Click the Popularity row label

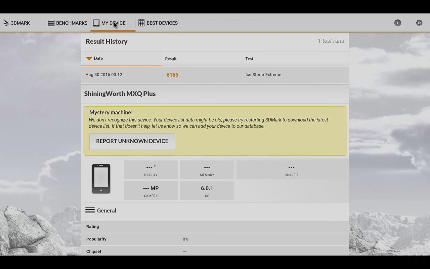point(96,239)
